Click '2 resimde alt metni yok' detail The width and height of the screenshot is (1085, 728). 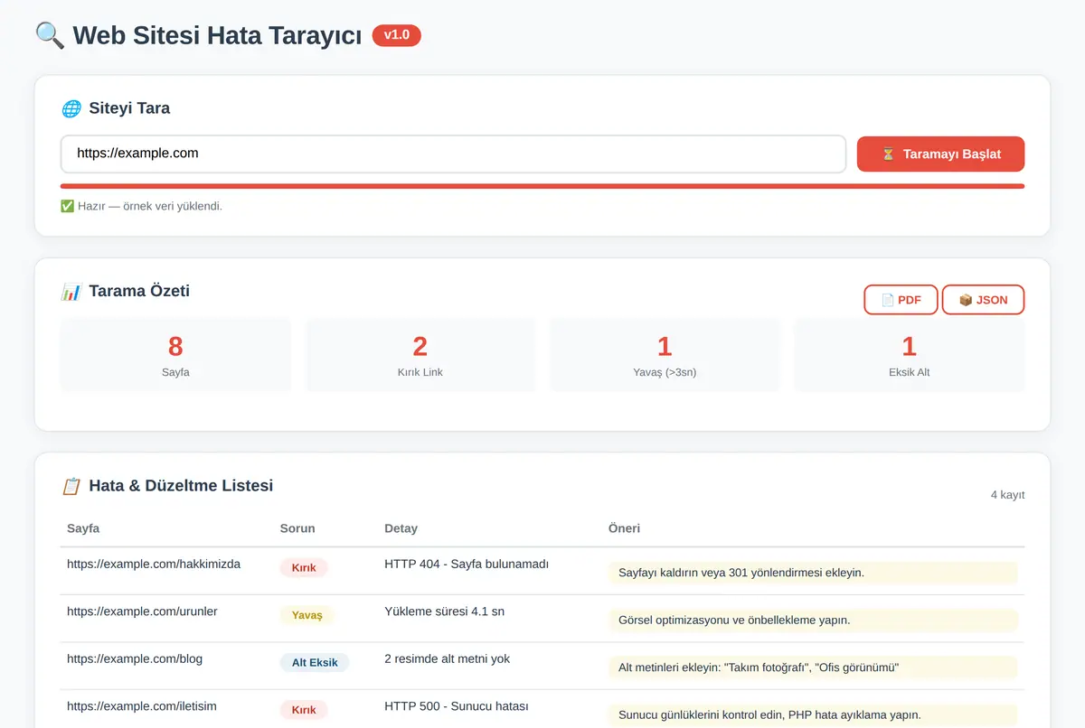[448, 659]
